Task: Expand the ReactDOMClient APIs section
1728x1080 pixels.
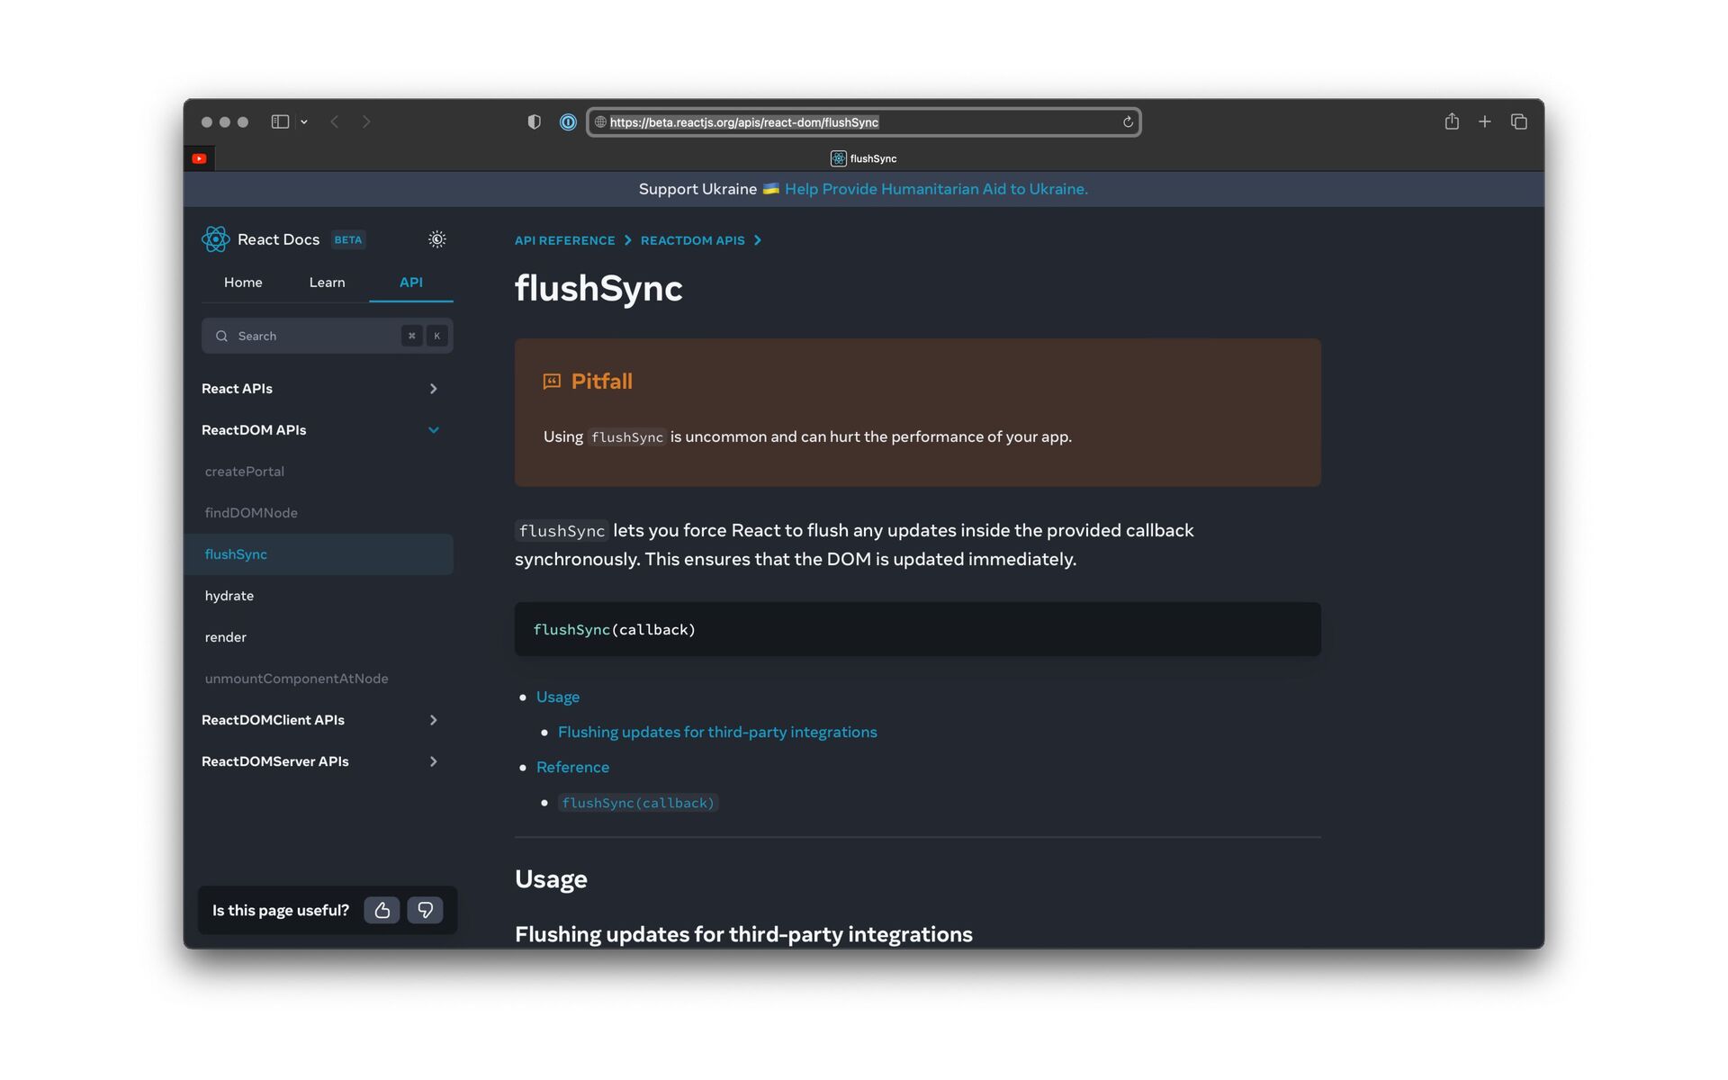Action: 433,720
